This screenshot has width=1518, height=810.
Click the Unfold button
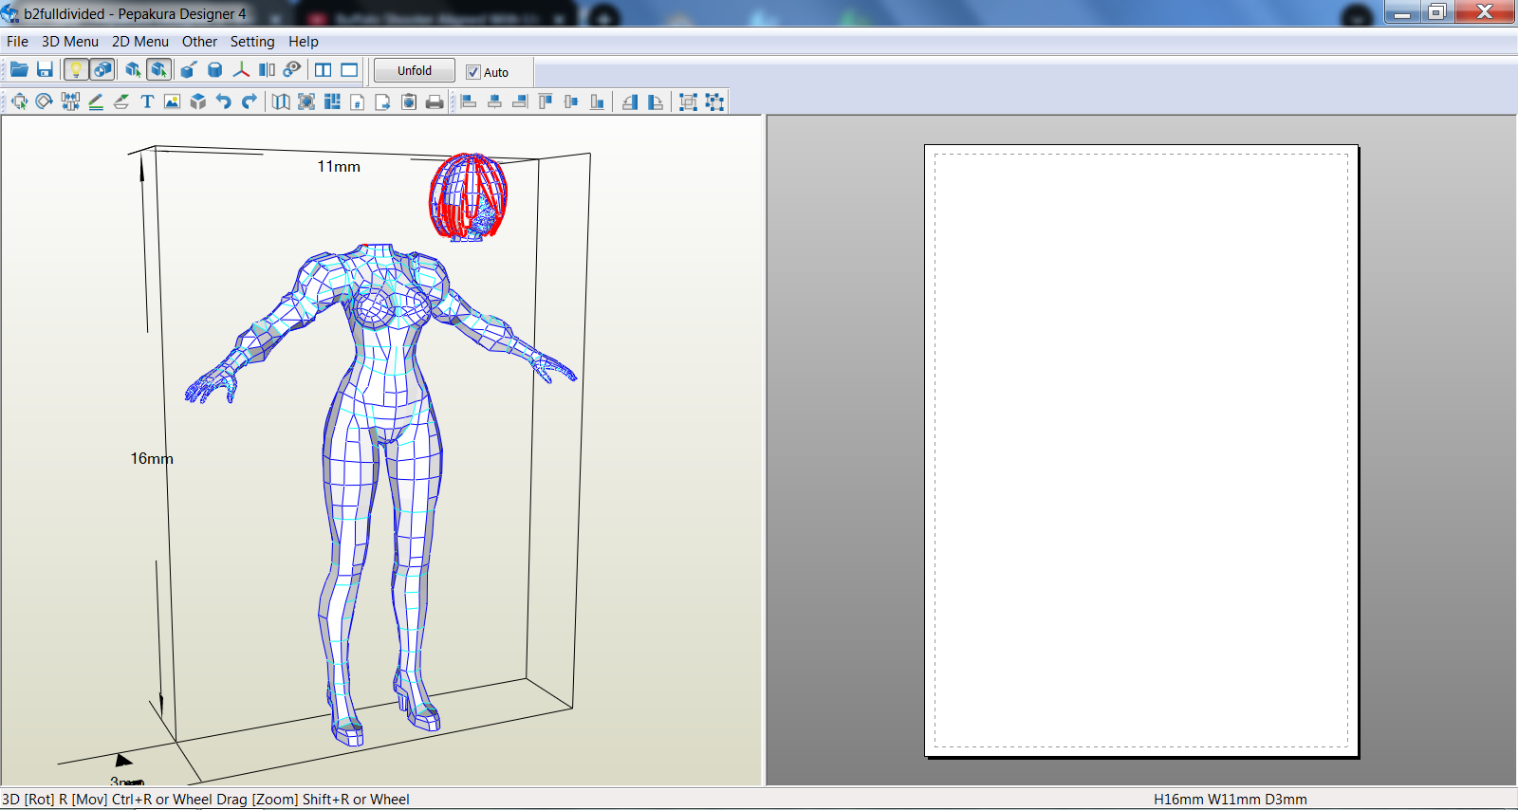[415, 71]
